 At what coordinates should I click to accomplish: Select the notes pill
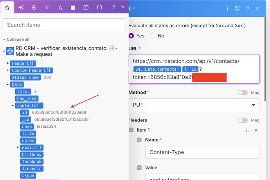point(28,141)
